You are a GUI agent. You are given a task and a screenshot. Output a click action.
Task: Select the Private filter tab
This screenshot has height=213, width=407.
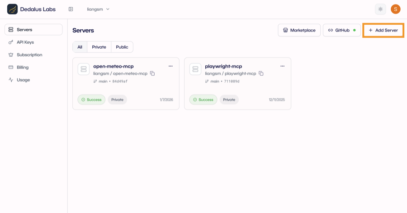[99, 47]
